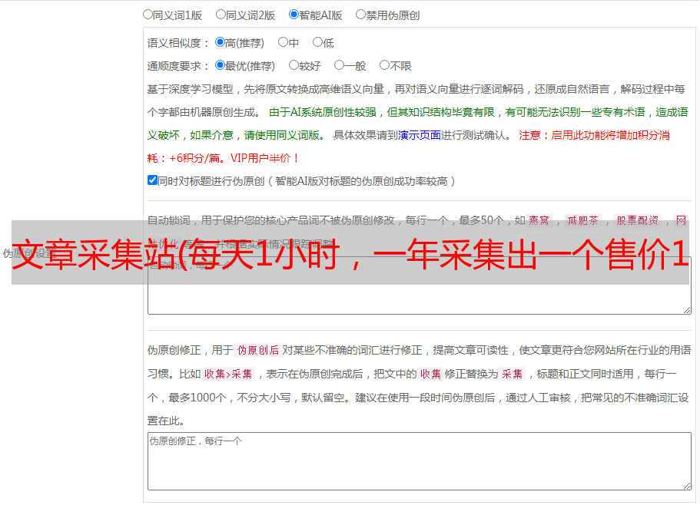Image resolution: width=700 pixels, height=505 pixels.
Task: Select the 同义词1版 radio option
Action: [148, 15]
